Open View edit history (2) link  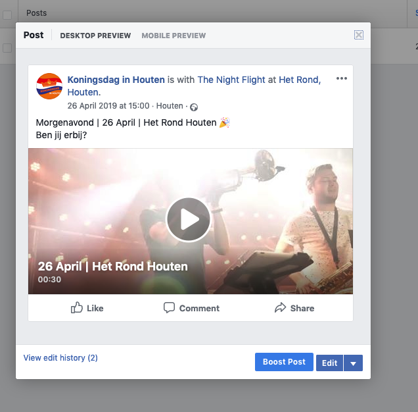click(x=60, y=358)
